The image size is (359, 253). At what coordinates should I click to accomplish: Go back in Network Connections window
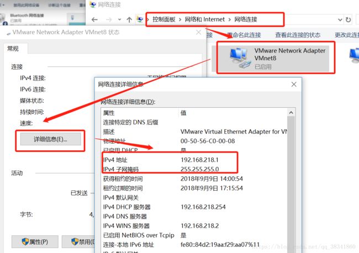tap(94, 20)
